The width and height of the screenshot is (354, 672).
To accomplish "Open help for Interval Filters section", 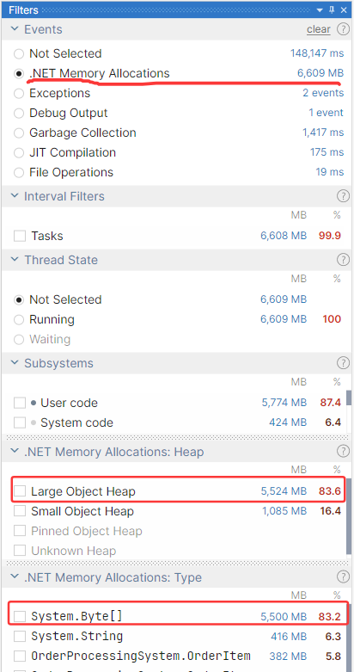I will click(x=343, y=196).
